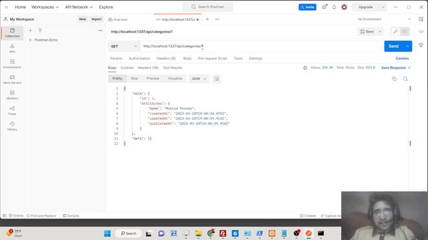Image resolution: width=428 pixels, height=240 pixels.
Task: Switch to the Pre-request Script tab
Action: pyautogui.click(x=213, y=59)
